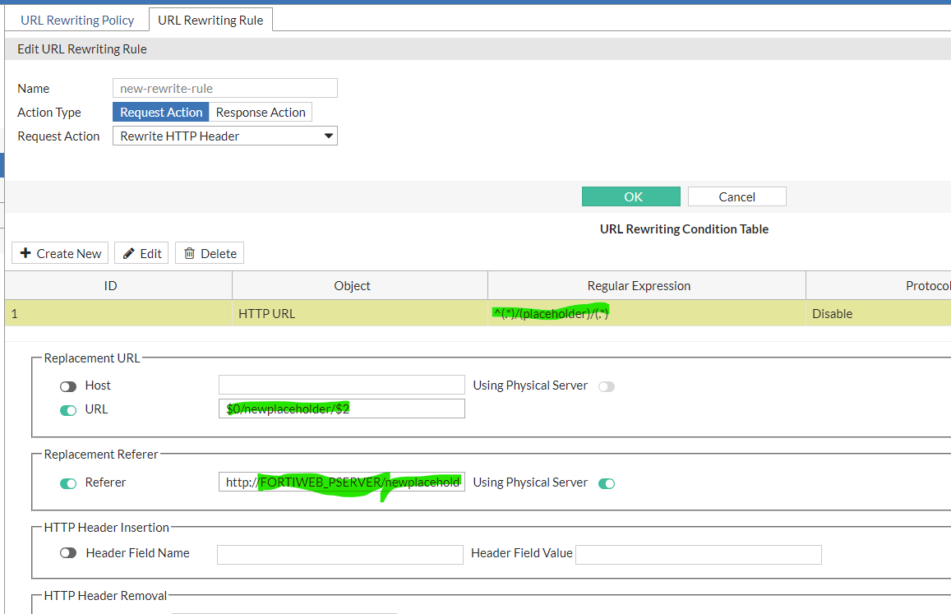Image resolution: width=951 pixels, height=614 pixels.
Task: Switch to URL Rewriting Policy tab
Action: tap(77, 20)
